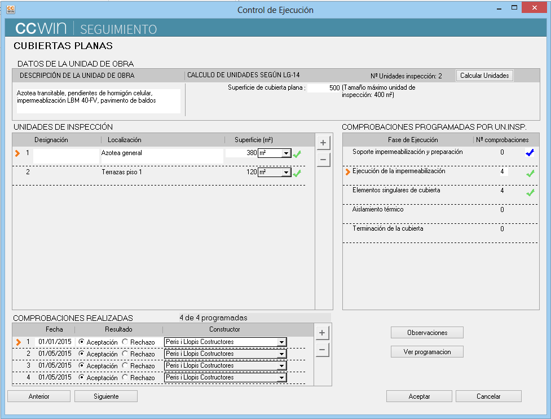Click the blue checkmark for Soporte impermeabilización
Screen dimensions: 551x419
pyautogui.click(x=530, y=153)
